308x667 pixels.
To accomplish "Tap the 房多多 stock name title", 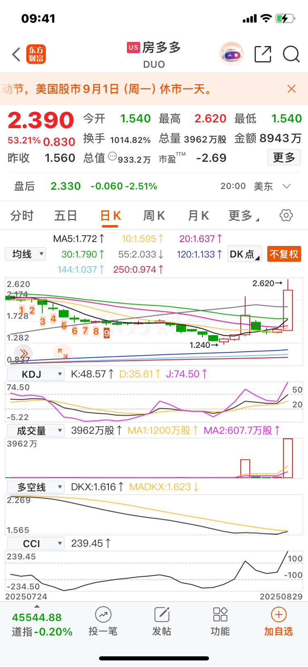I will point(161,48).
